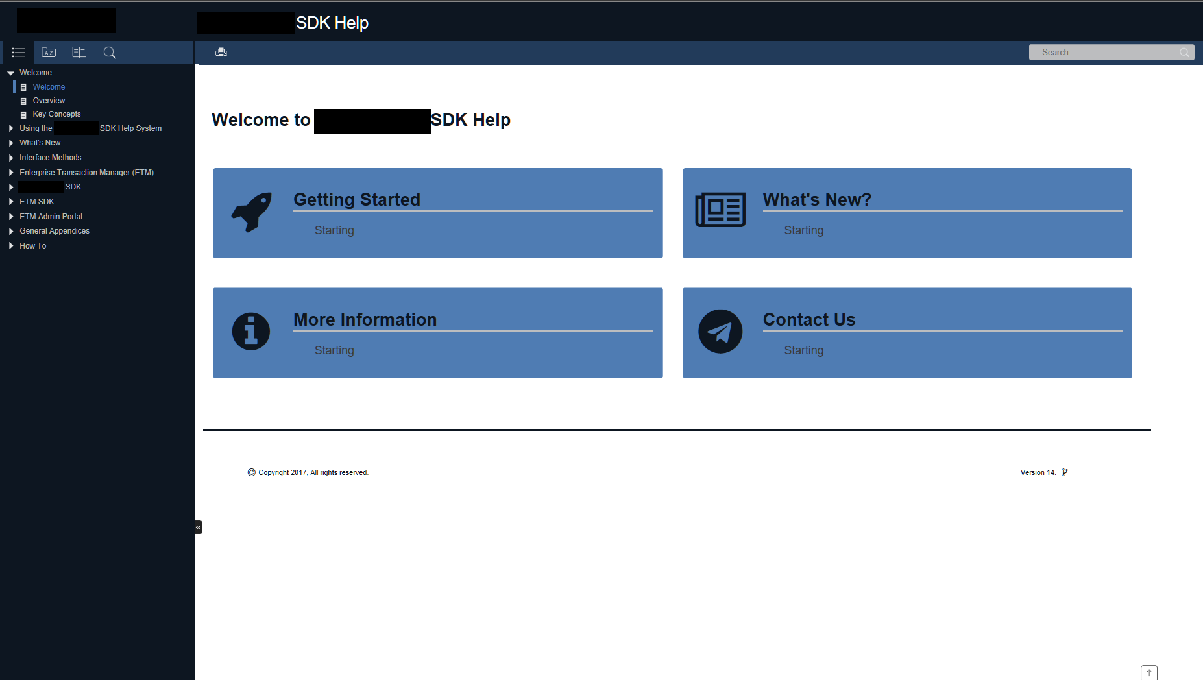Image resolution: width=1203 pixels, height=680 pixels.
Task: Open the Key Concepts topic
Action: 56,114
